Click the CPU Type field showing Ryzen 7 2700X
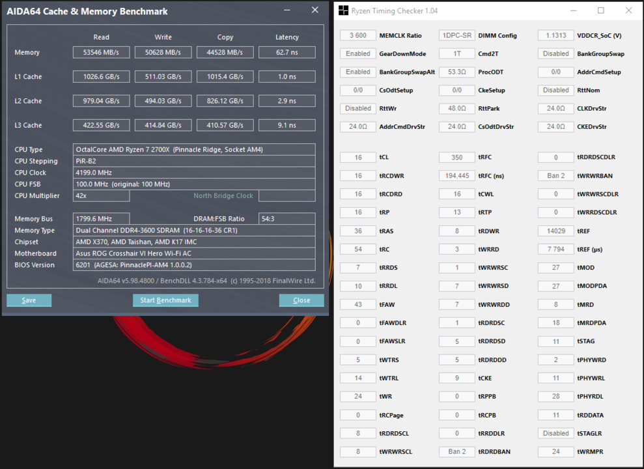The height and width of the screenshot is (469, 644). [194, 149]
